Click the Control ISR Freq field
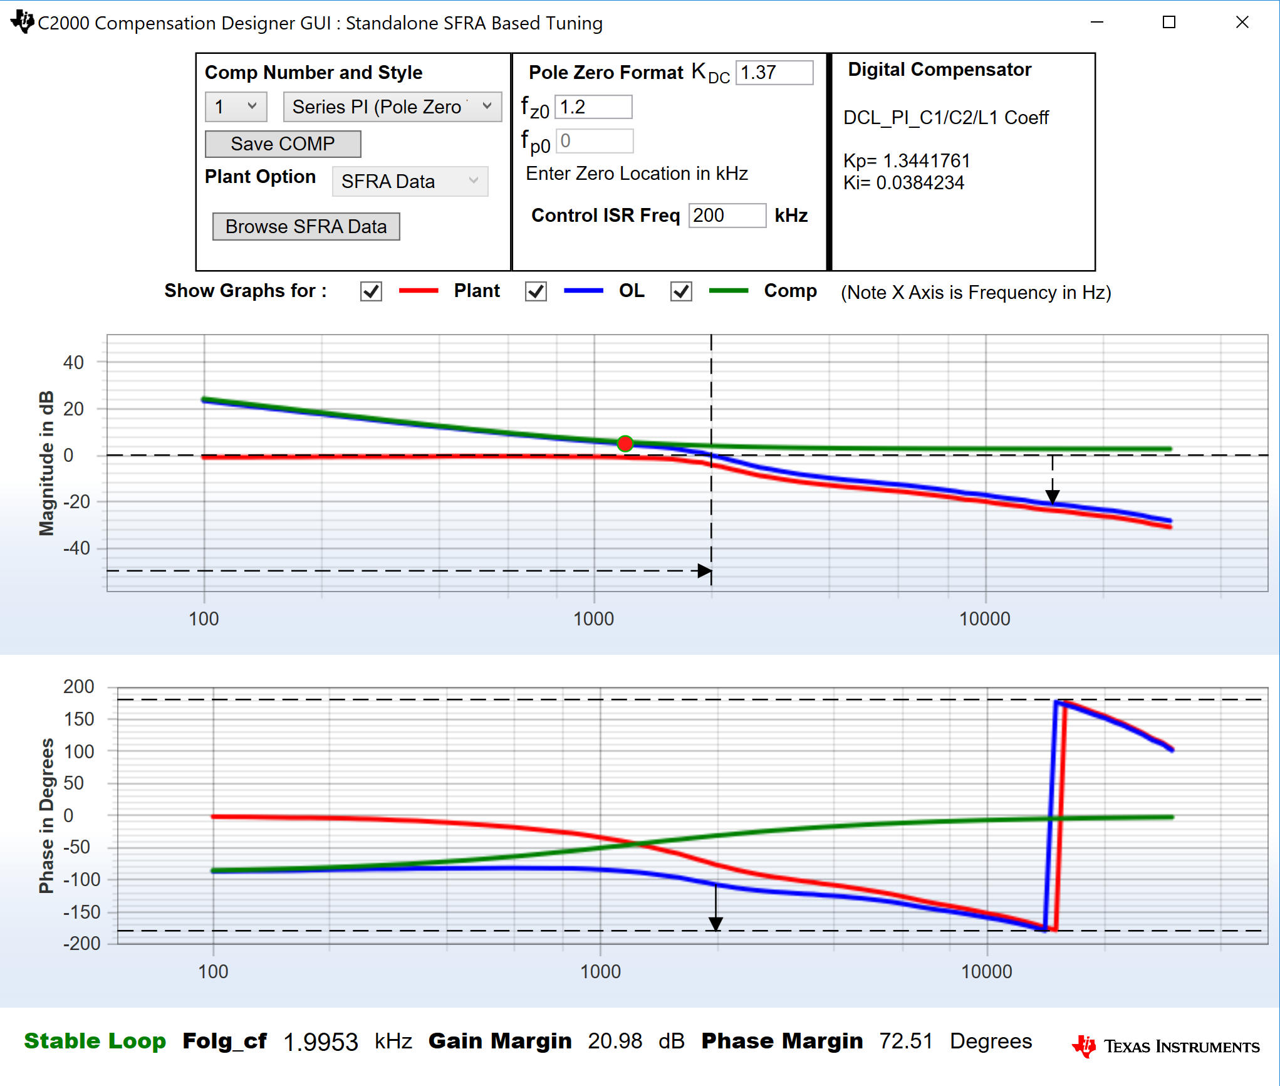The width and height of the screenshot is (1280, 1086). point(727,215)
